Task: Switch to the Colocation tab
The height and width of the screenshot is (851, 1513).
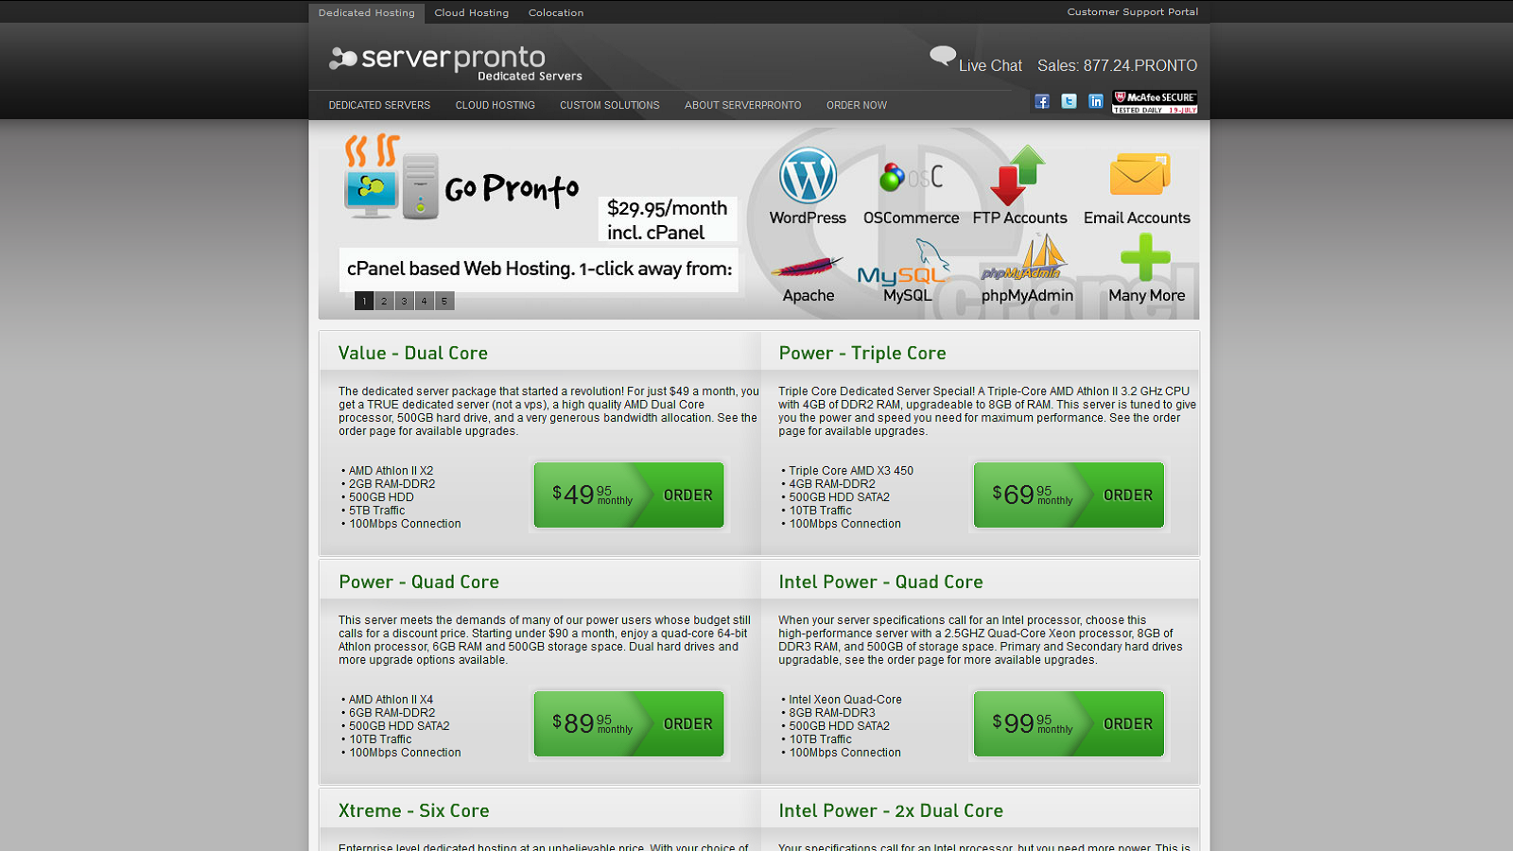Action: [x=556, y=13]
